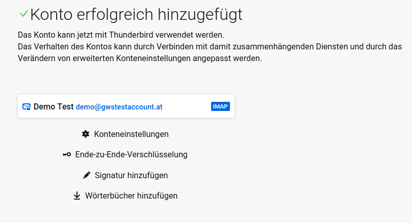Viewport: 412px width, 223px height.
Task: Click the green success checkmark icon
Action: 23,14
